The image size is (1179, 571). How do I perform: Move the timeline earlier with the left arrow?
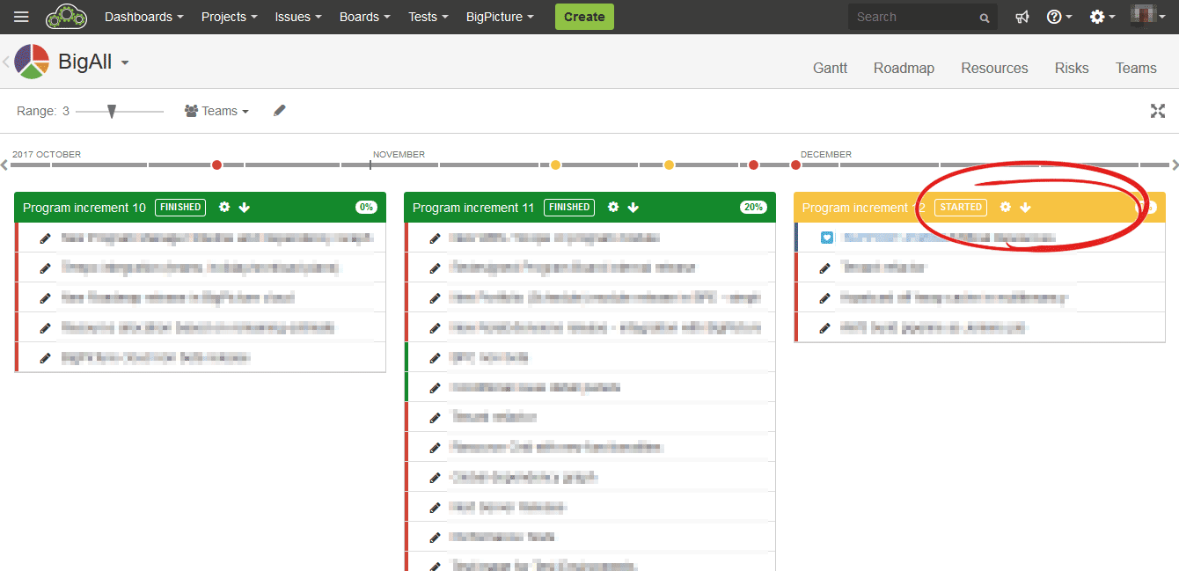[4, 165]
